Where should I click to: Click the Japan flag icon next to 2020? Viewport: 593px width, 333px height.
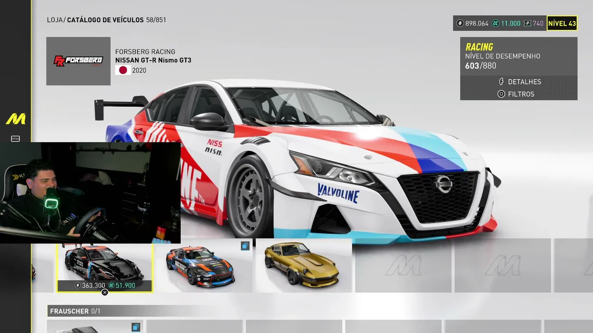123,70
